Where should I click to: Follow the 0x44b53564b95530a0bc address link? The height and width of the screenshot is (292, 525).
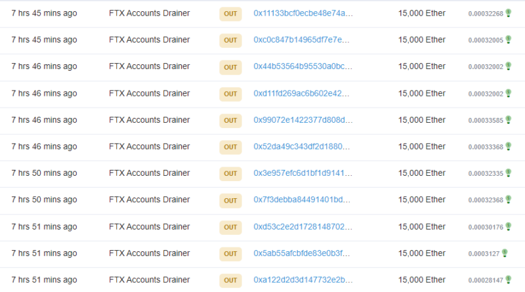coord(303,67)
